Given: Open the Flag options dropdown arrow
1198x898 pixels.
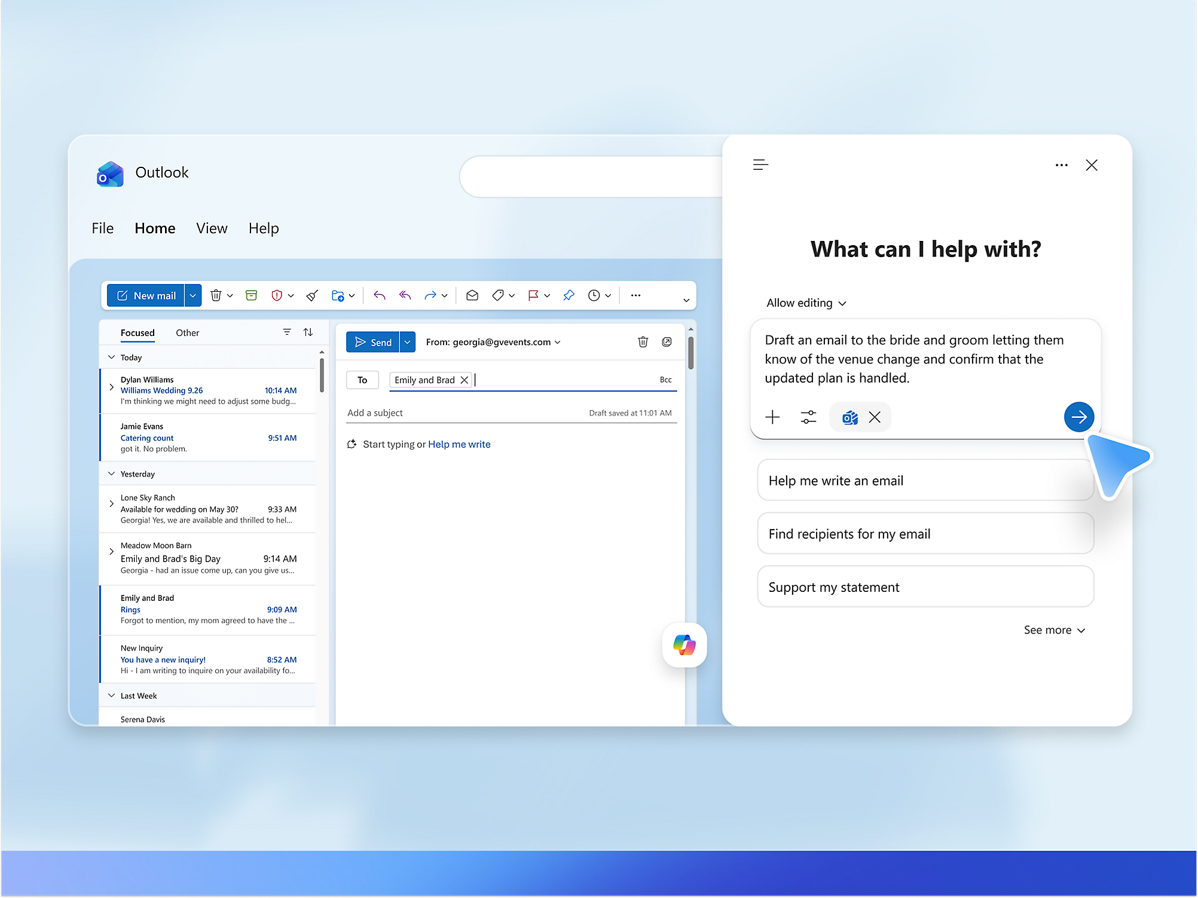Looking at the screenshot, I should [x=547, y=295].
